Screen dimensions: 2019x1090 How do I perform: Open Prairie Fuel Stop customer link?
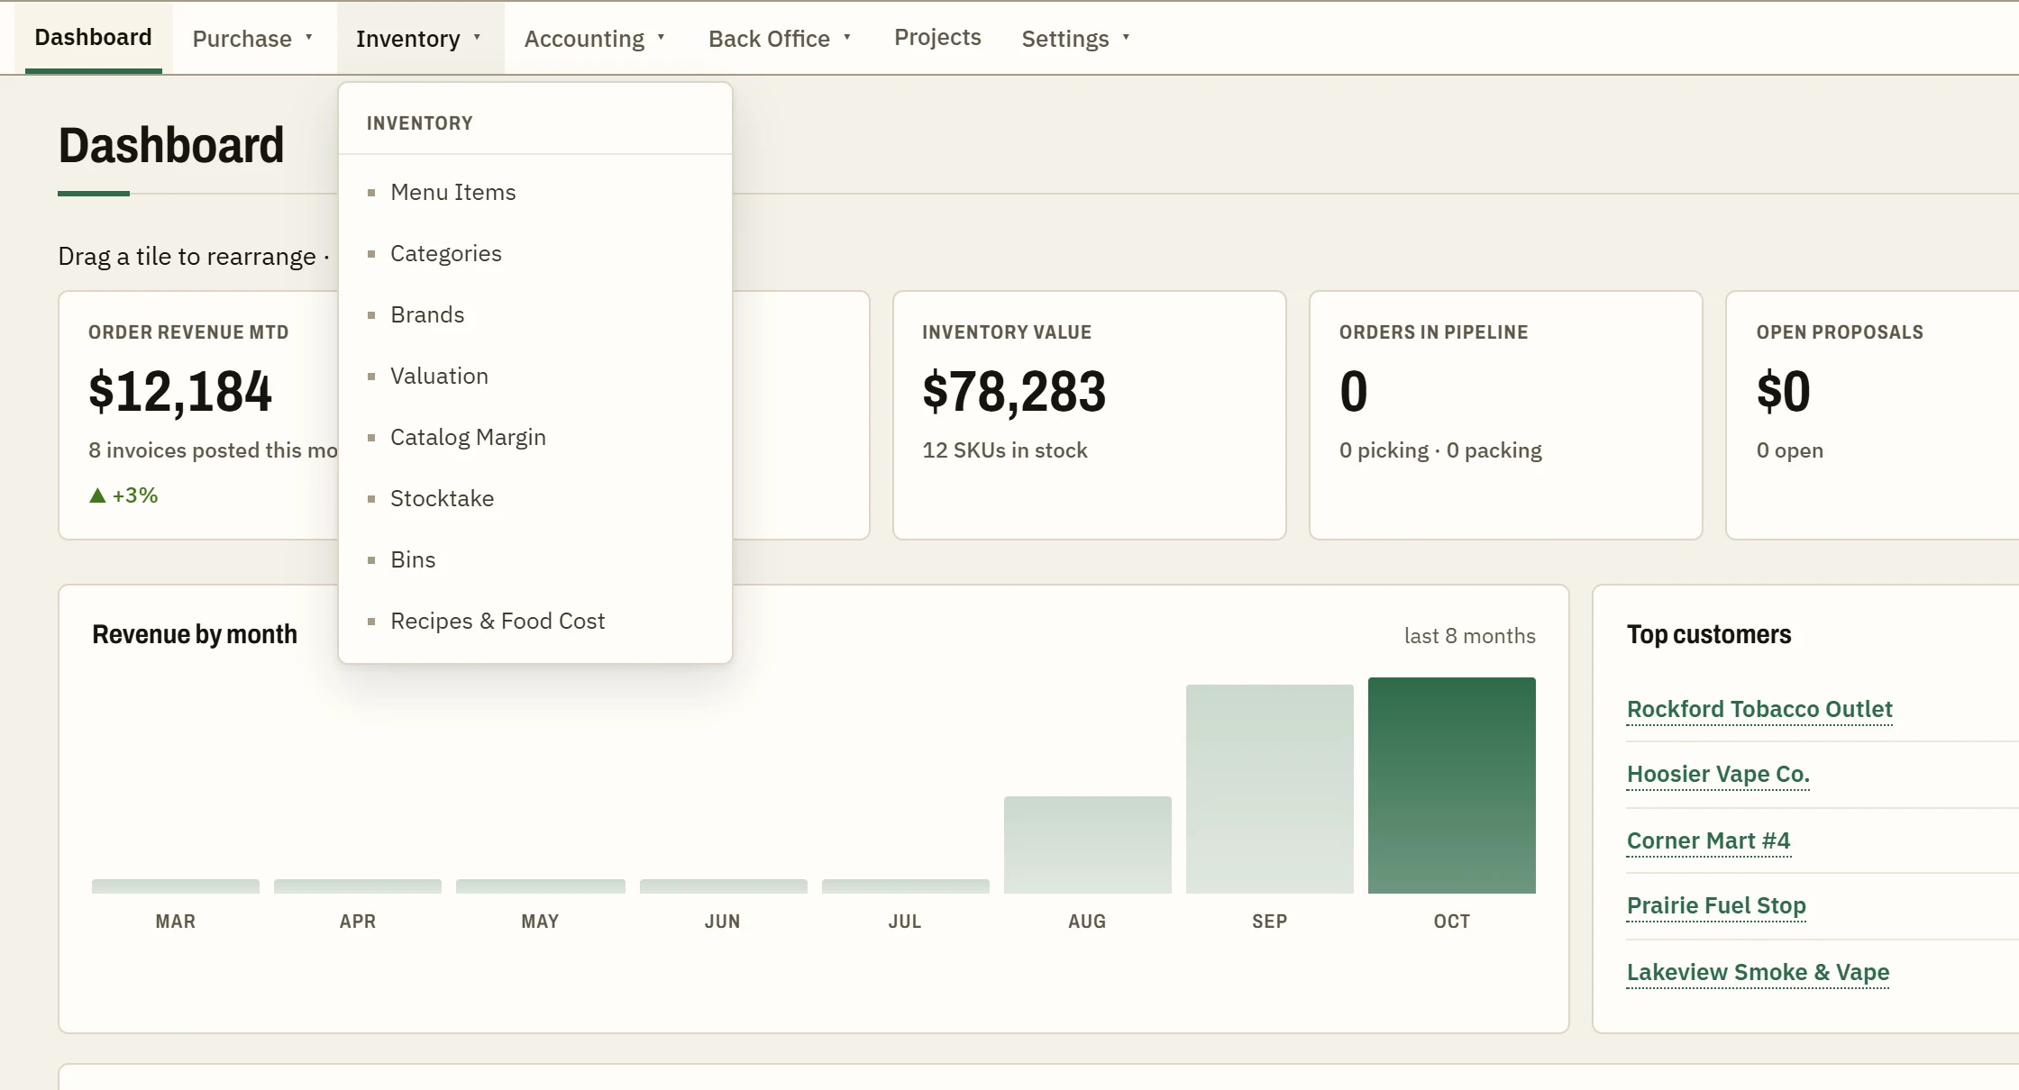pos(1716,905)
